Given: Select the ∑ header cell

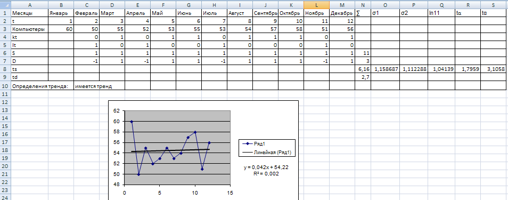Looking at the screenshot, I should [363, 13].
